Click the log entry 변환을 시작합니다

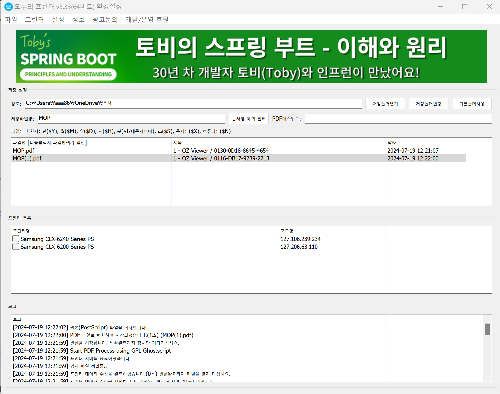[96, 343]
